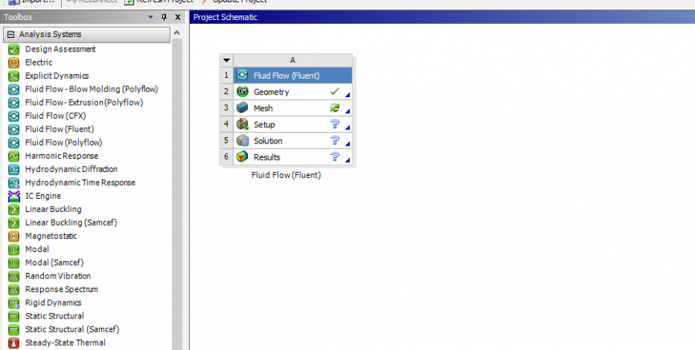This screenshot has width=695, height=350.
Task: Click the Mesh refresh-required status icon
Action: click(334, 107)
